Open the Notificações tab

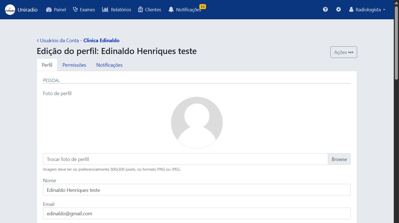[x=109, y=65]
